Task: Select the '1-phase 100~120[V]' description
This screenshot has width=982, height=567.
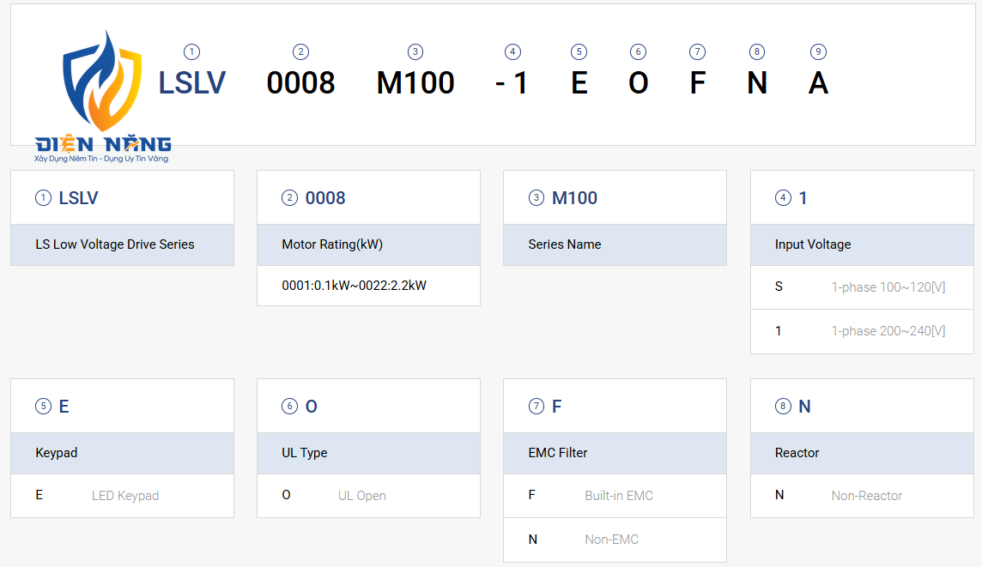Action: coord(888,287)
